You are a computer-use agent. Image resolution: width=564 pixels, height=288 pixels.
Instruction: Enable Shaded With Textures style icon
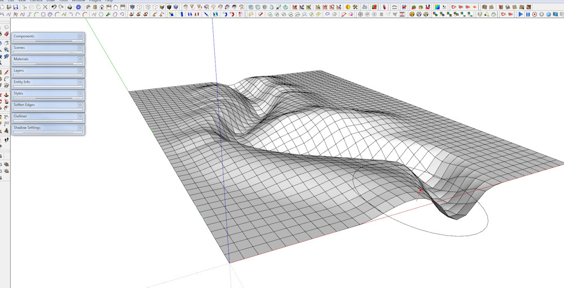click(x=168, y=7)
